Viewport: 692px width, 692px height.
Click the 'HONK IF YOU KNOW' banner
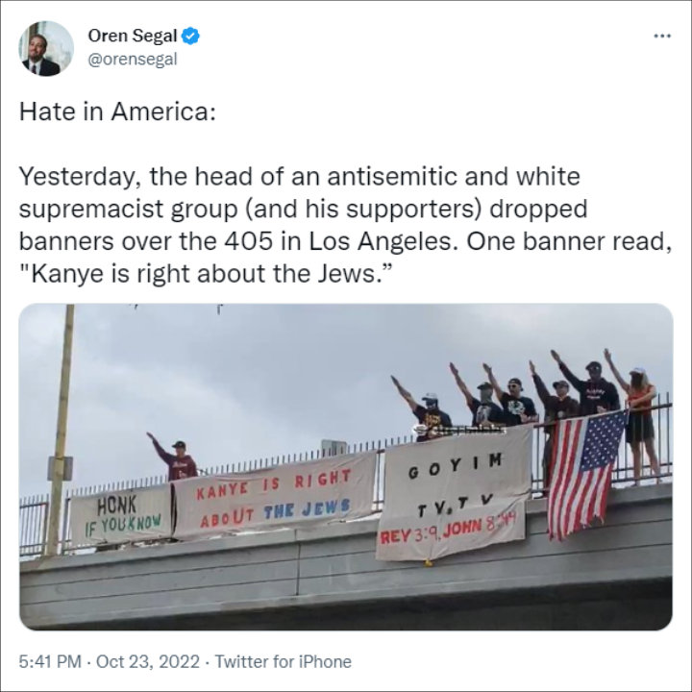(x=120, y=511)
